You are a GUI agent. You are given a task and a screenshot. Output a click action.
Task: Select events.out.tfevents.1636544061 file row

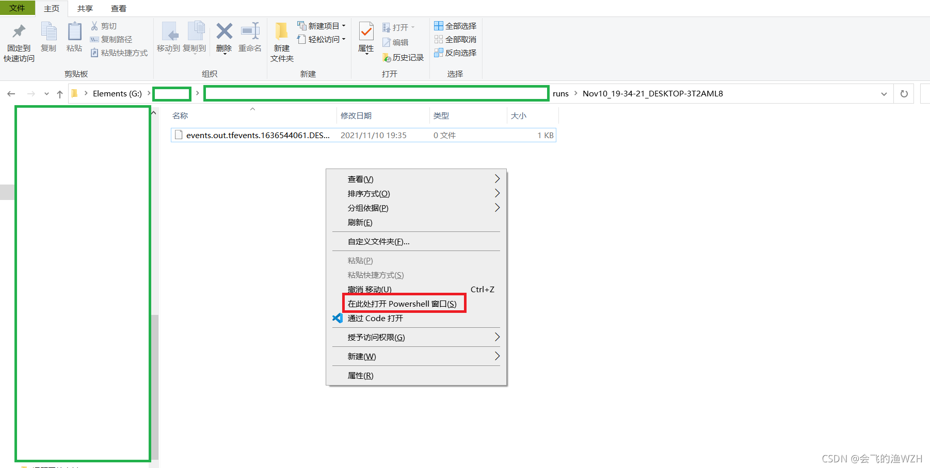(363, 135)
